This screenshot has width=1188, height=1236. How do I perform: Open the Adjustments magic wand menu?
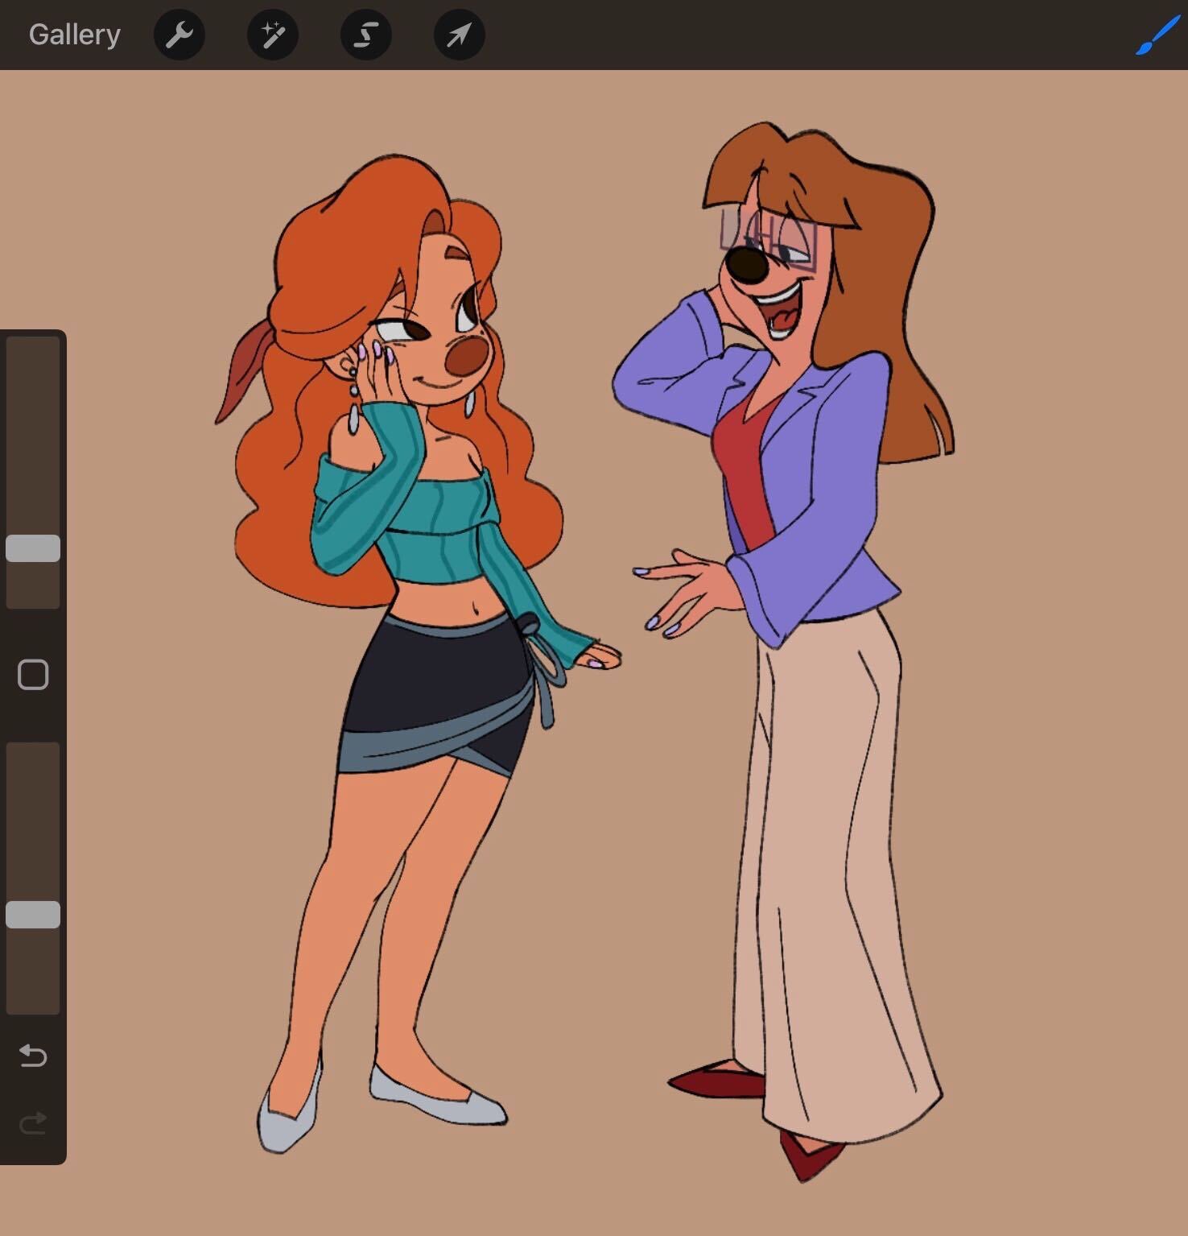(272, 35)
